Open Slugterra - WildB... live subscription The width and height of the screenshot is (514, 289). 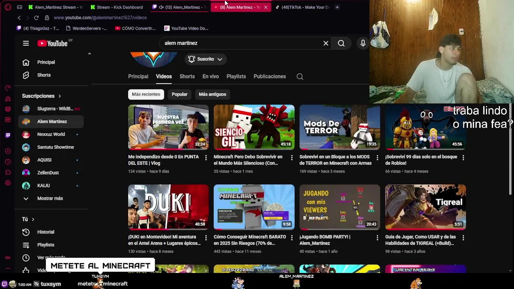pos(51,109)
